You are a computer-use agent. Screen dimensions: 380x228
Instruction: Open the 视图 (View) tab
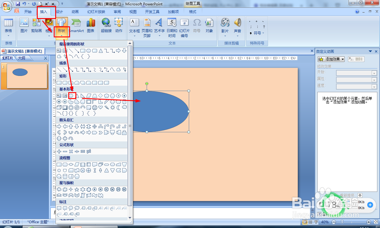[133, 12]
